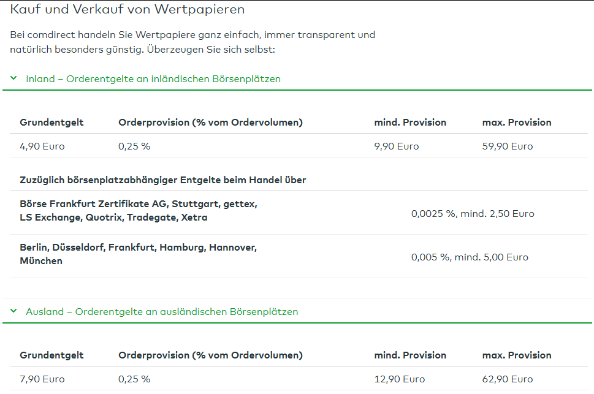This screenshot has height=394, width=594.
Task: Select the Inland Grundentgelt column header
Action: pyautogui.click(x=51, y=123)
